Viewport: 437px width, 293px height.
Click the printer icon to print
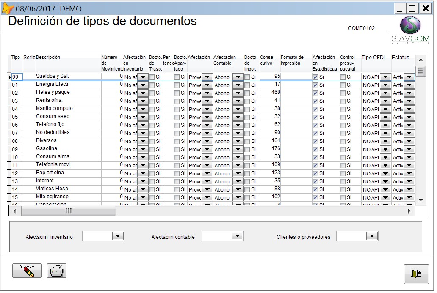57,270
